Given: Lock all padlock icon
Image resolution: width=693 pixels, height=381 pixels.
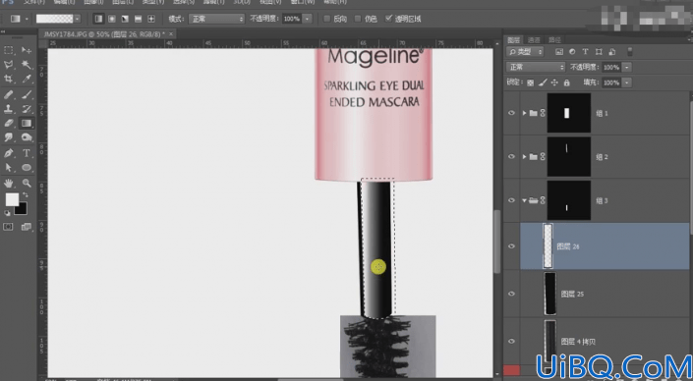Looking at the screenshot, I should click(x=566, y=82).
